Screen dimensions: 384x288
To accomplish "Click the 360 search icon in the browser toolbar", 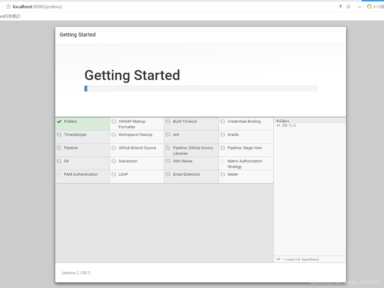I will coord(369,6).
